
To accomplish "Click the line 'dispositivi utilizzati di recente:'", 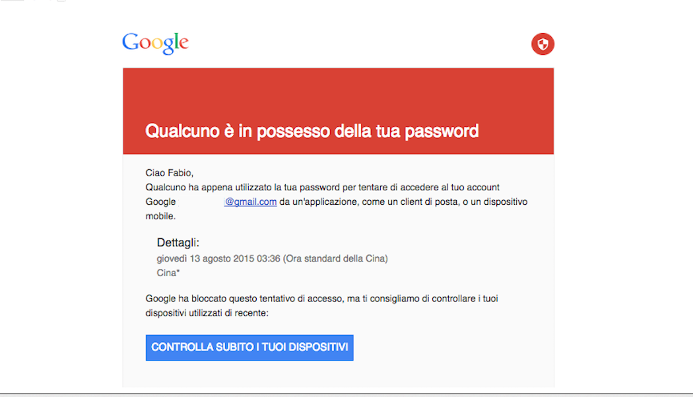I will [x=207, y=313].
